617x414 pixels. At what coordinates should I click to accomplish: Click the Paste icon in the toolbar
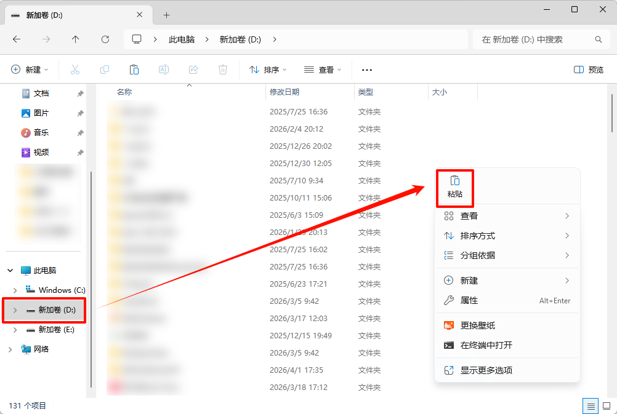point(134,69)
